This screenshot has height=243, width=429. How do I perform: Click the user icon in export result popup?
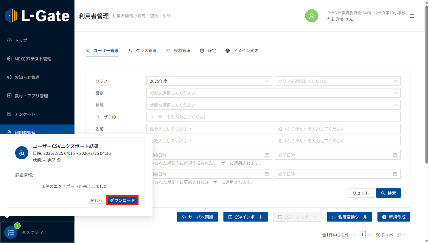[x=22, y=153]
